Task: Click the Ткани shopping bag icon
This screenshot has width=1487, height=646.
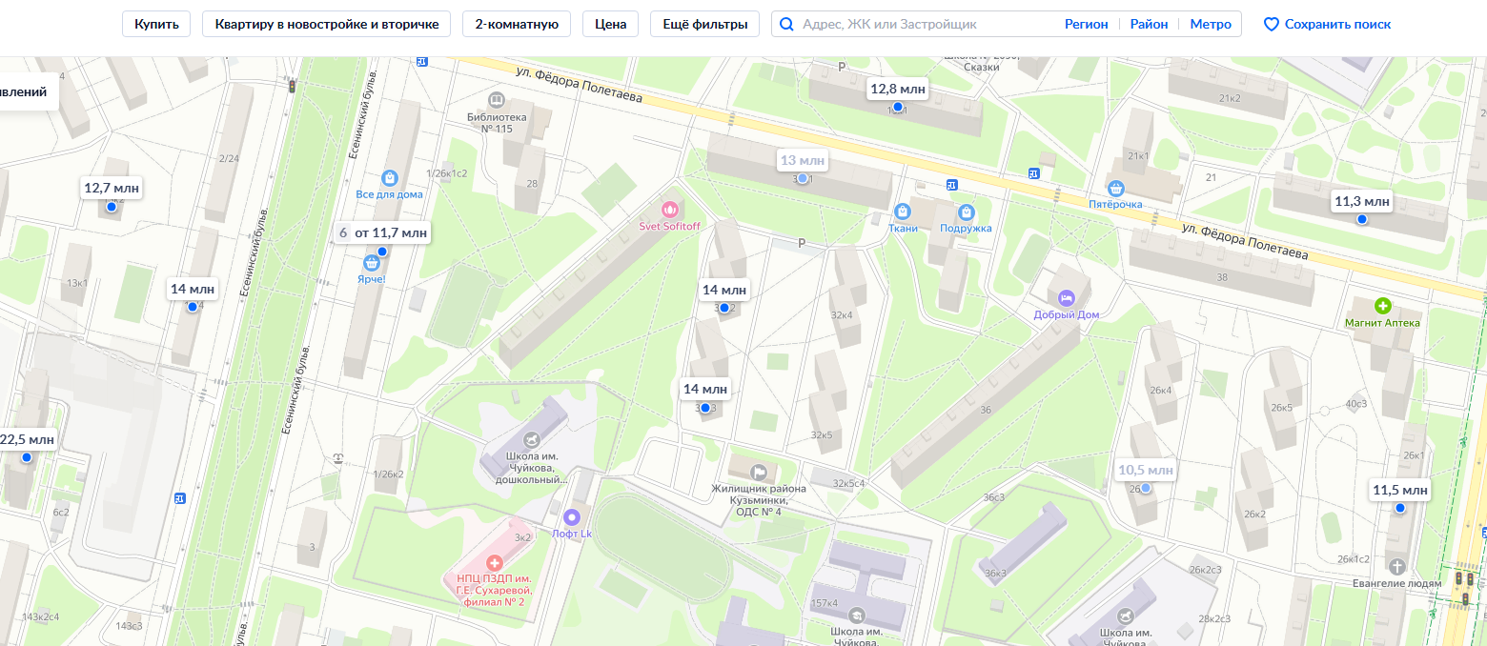Action: 903,211
